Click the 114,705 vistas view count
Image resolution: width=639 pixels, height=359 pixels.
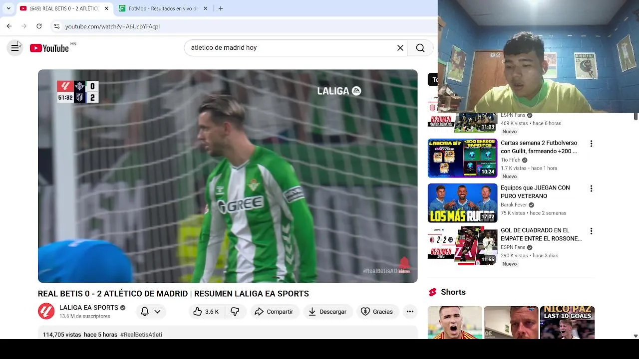pyautogui.click(x=62, y=335)
